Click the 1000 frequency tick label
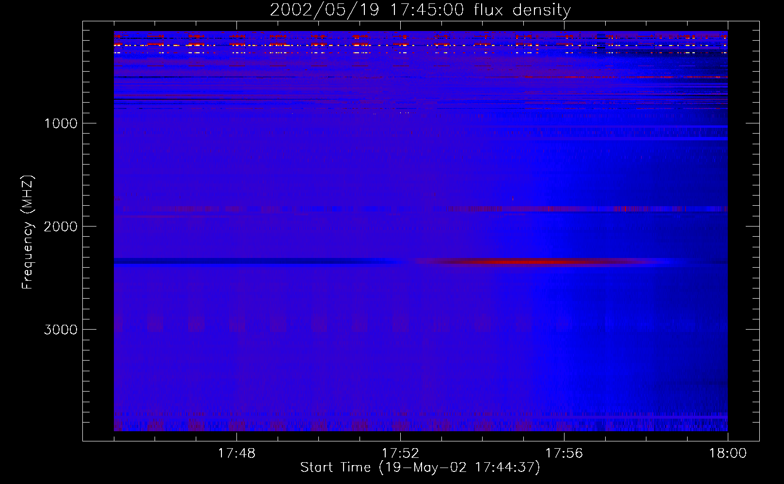Image resolution: width=784 pixels, height=484 pixels. [61, 123]
